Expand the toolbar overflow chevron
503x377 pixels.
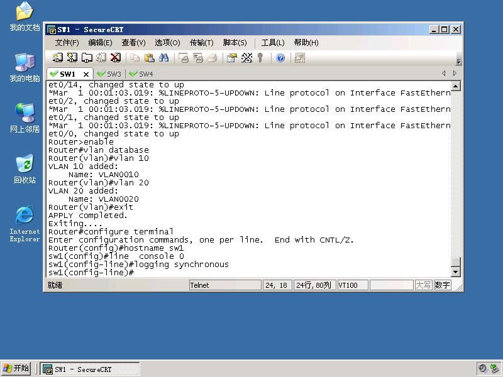click(459, 62)
